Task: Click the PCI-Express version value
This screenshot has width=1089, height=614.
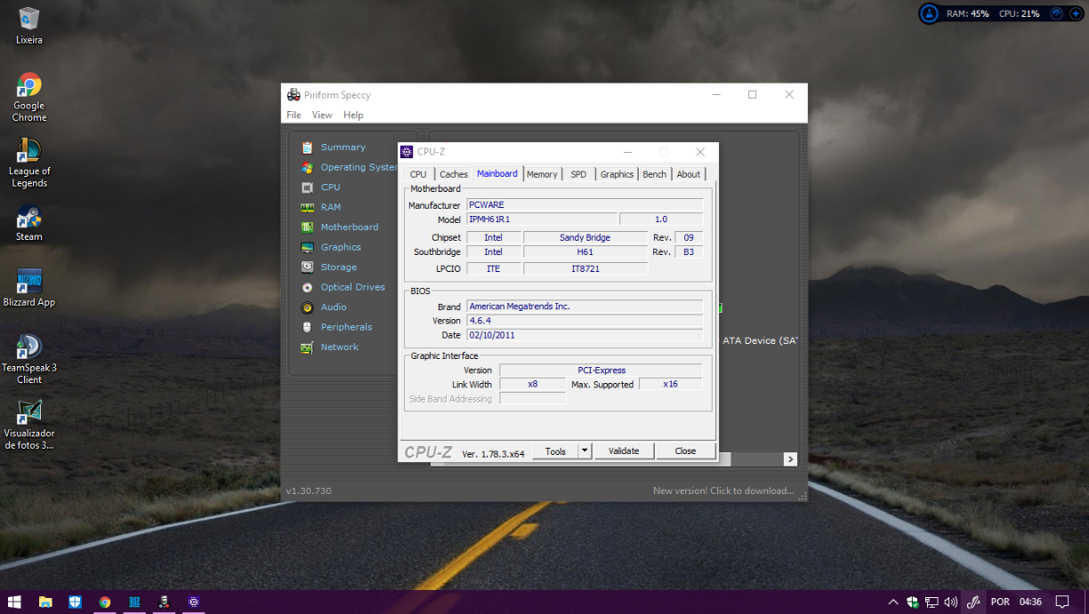Action: pyautogui.click(x=601, y=371)
